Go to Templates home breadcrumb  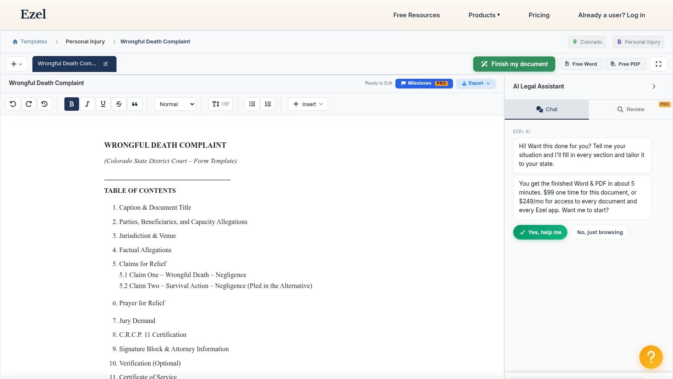tap(30, 42)
